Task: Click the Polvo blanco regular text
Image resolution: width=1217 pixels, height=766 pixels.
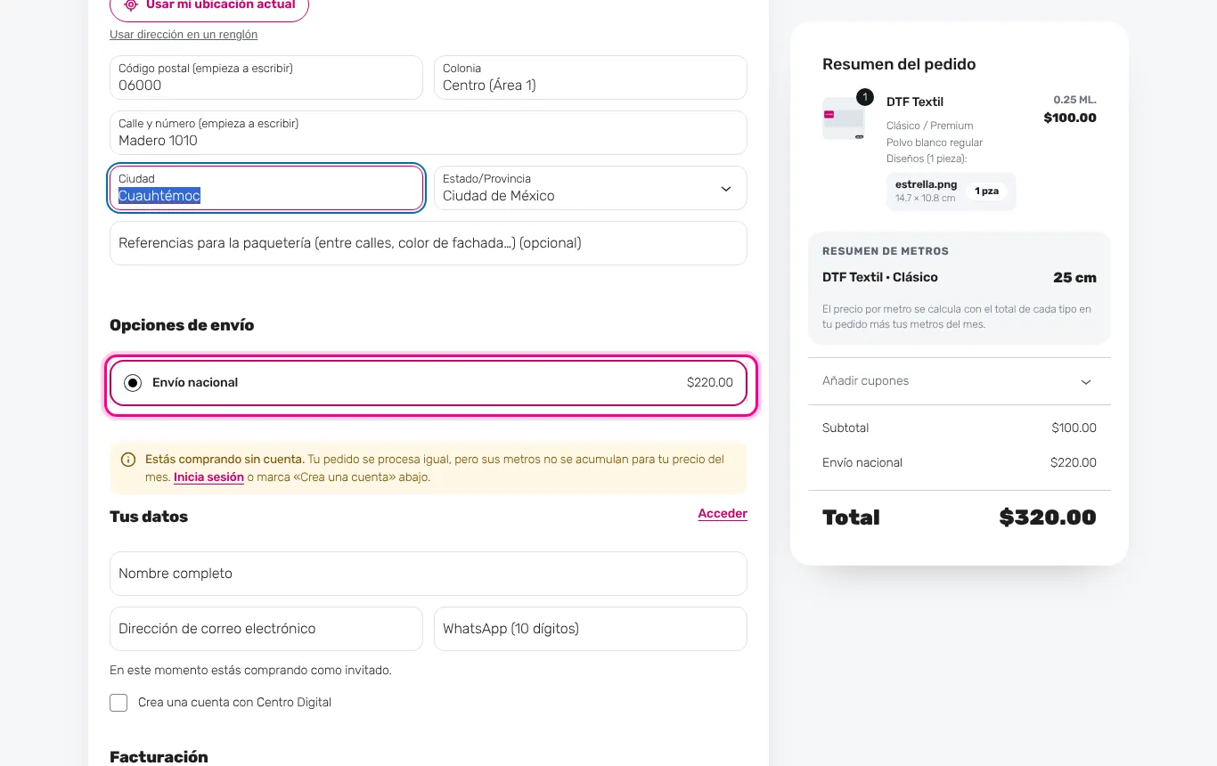Action: click(x=935, y=143)
